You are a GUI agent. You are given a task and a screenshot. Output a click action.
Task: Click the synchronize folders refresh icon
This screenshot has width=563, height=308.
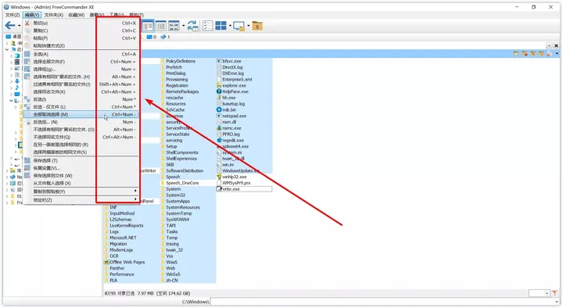[x=193, y=26]
